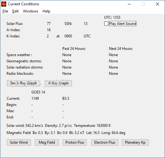Screen dimensions: 165x158
Task: Click the Solar Flux value 77
Action: (49, 24)
